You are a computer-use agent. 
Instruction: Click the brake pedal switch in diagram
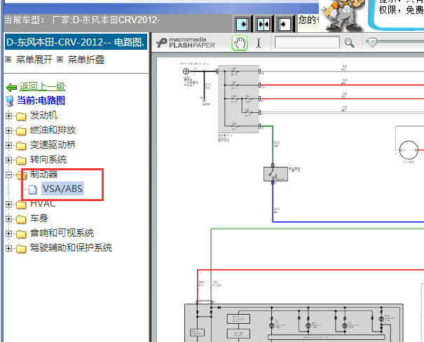click(x=275, y=174)
